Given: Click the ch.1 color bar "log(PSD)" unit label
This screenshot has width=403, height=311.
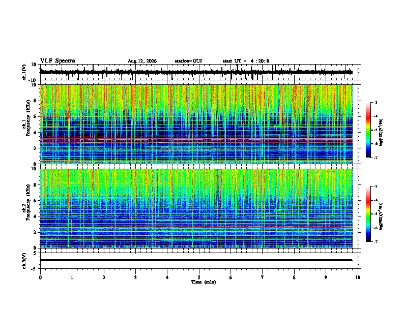Looking at the screenshot, I should coord(381,132).
